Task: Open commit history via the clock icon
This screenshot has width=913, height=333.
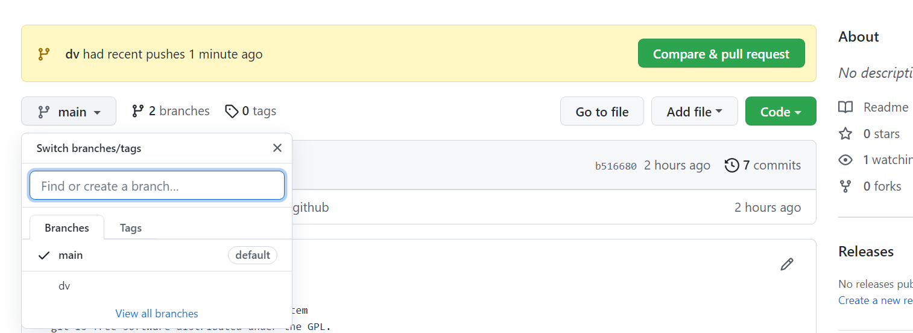Action: pyautogui.click(x=731, y=165)
